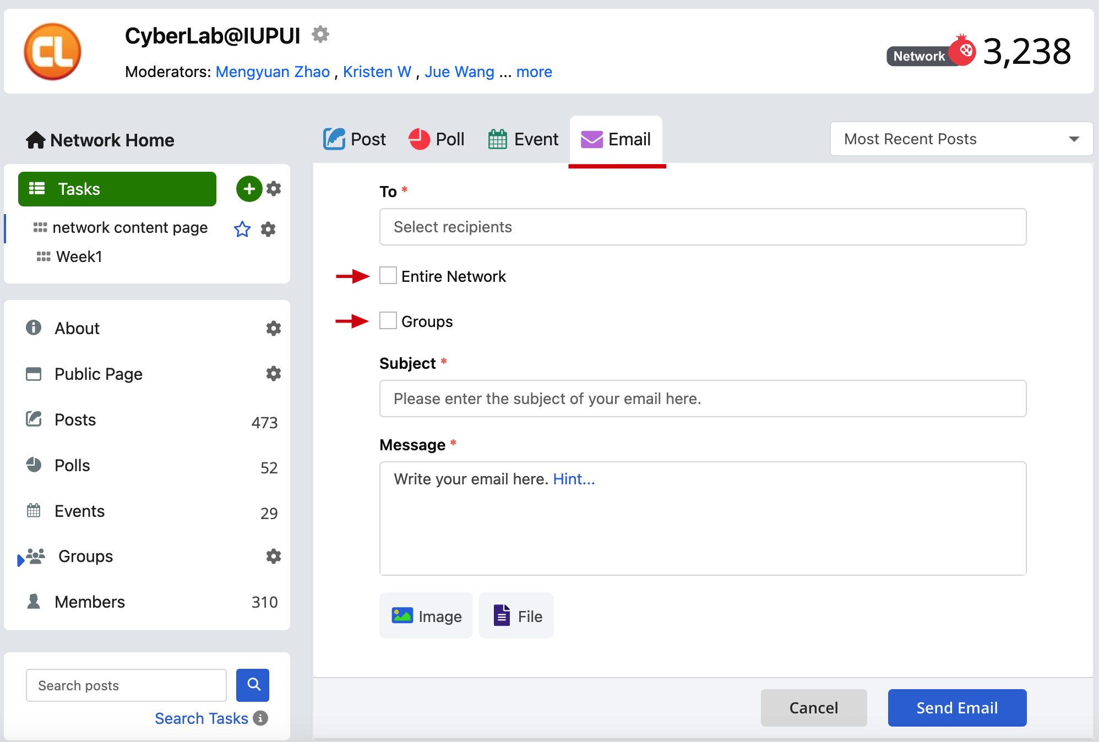Open the Most Recent Posts dropdown
This screenshot has height=742, width=1099.
click(x=961, y=139)
